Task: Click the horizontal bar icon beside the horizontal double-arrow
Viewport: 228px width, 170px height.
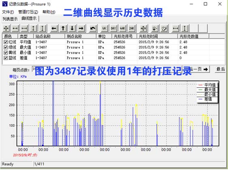Action: [24, 28]
